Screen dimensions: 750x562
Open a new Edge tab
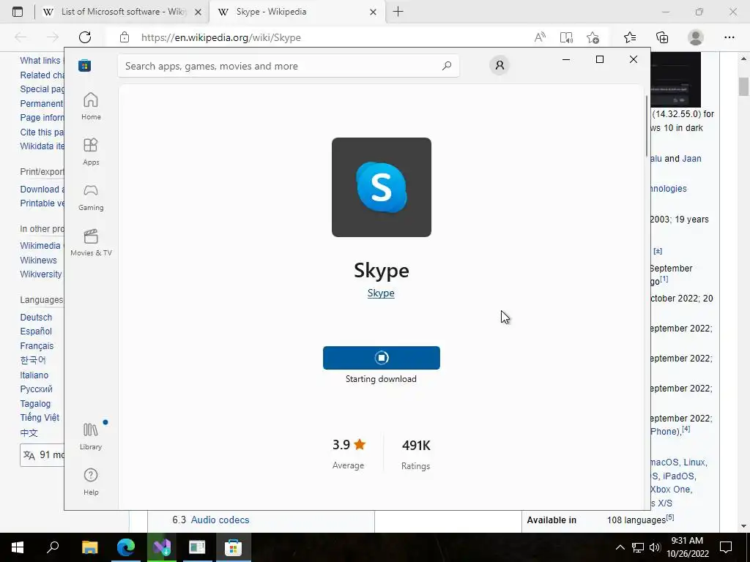(x=398, y=12)
